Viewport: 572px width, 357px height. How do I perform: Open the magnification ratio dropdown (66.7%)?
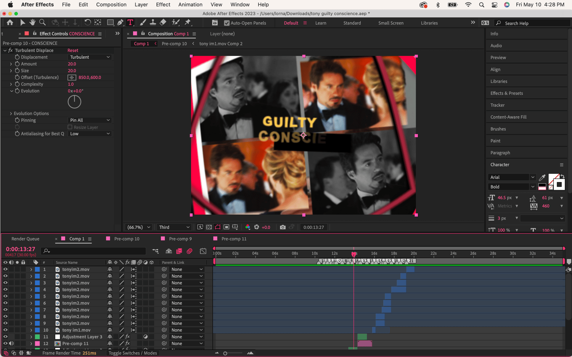coord(139,227)
